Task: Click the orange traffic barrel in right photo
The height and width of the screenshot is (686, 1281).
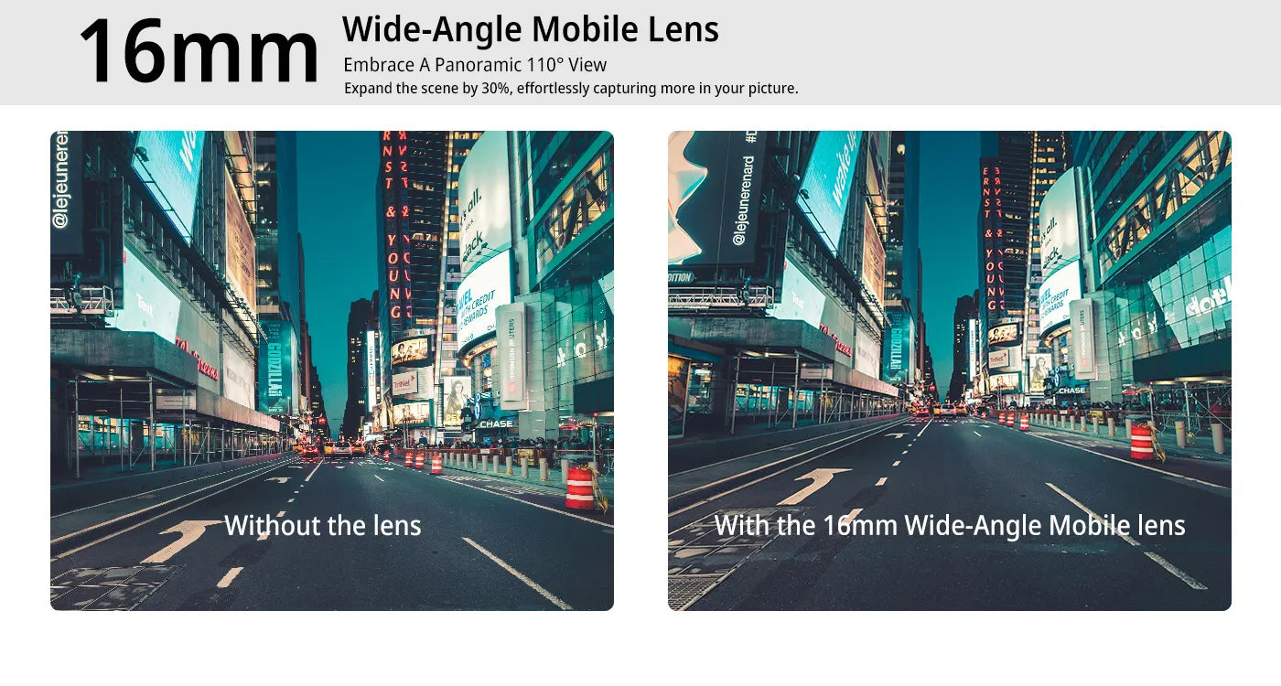Action: 1142,441
